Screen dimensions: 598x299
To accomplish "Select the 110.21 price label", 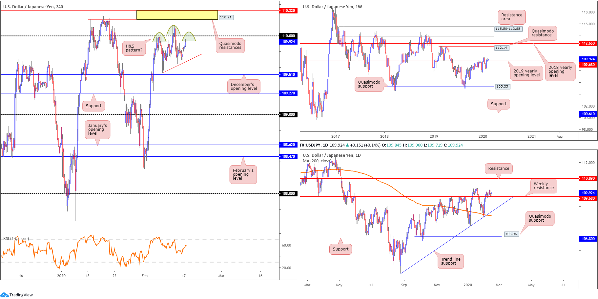I will [226, 17].
